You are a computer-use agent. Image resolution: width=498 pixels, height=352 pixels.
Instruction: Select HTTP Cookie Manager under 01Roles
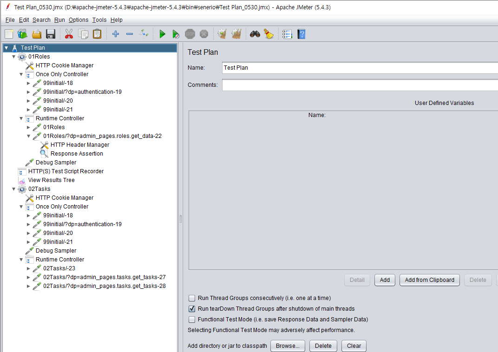(65, 65)
